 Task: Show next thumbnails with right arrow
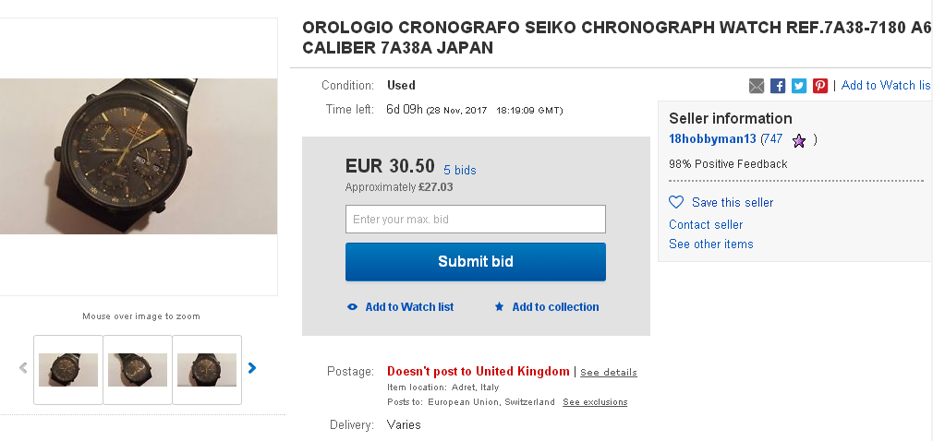click(252, 368)
